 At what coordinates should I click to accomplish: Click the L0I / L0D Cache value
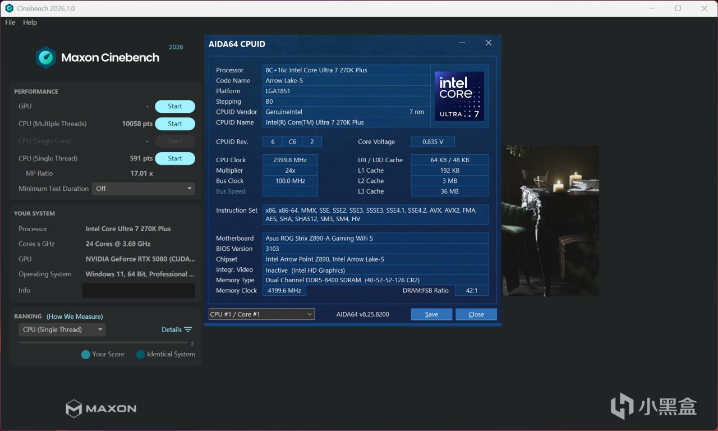pyautogui.click(x=450, y=160)
